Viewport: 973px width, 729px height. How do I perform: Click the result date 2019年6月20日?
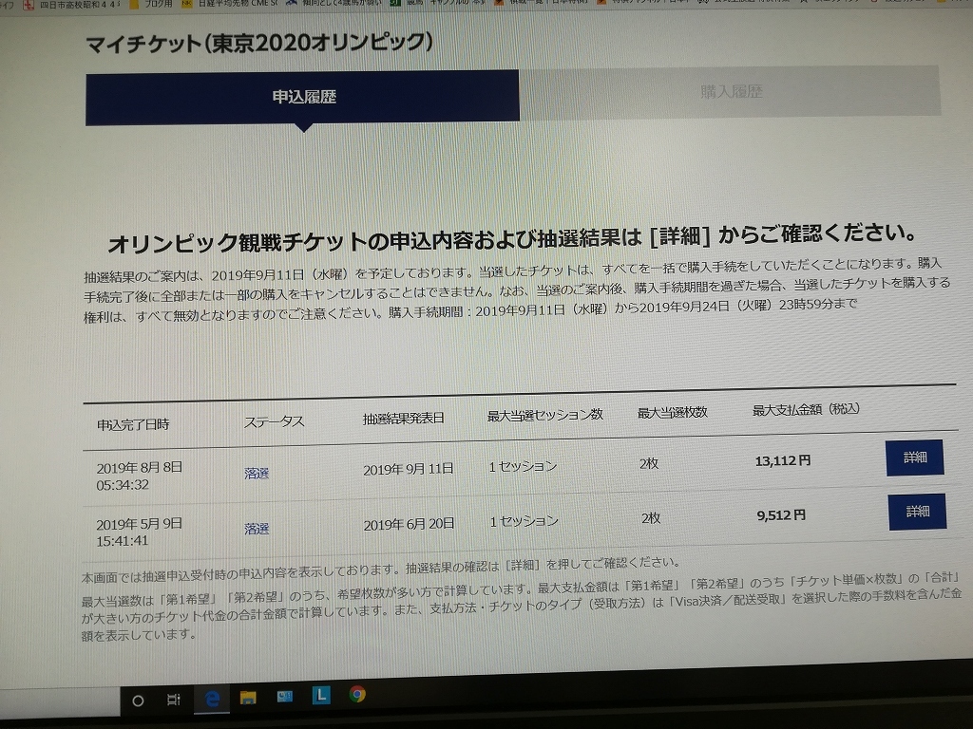[409, 524]
